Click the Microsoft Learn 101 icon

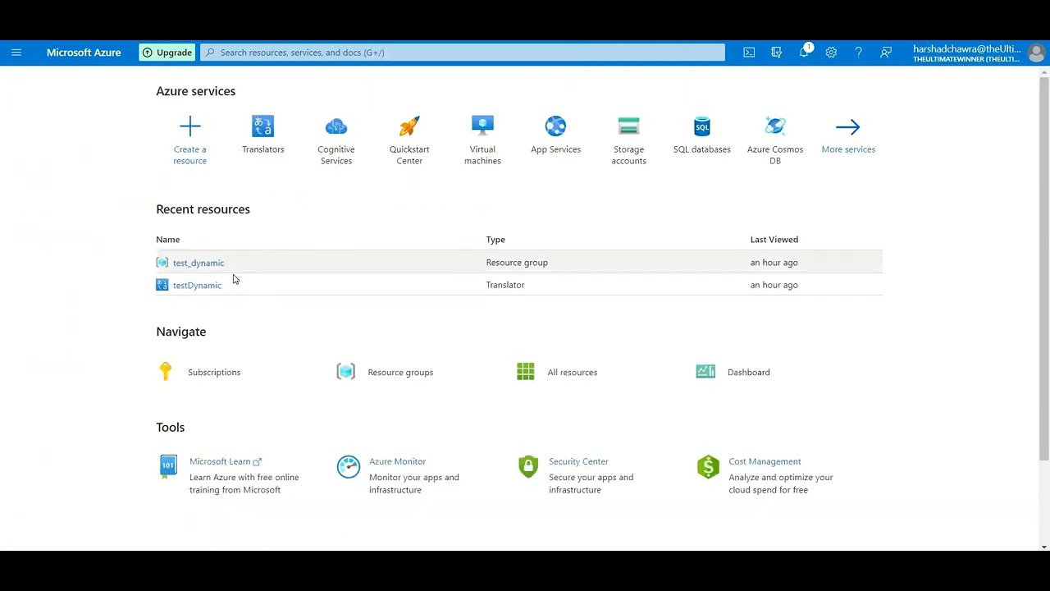pos(167,466)
